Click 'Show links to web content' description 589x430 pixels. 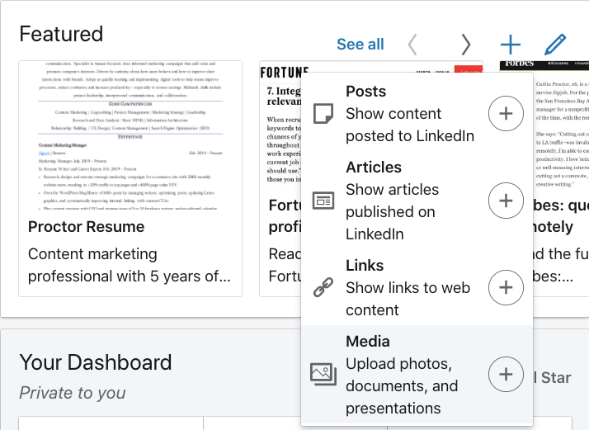coord(408,299)
